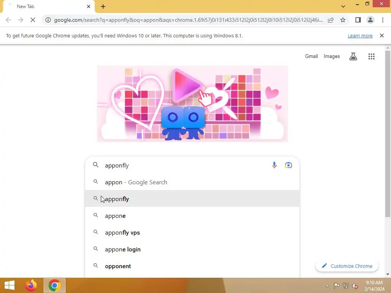This screenshot has height=293, width=391.
Task: Open the Valentine's Day Google Doodle
Action: [x=192, y=104]
